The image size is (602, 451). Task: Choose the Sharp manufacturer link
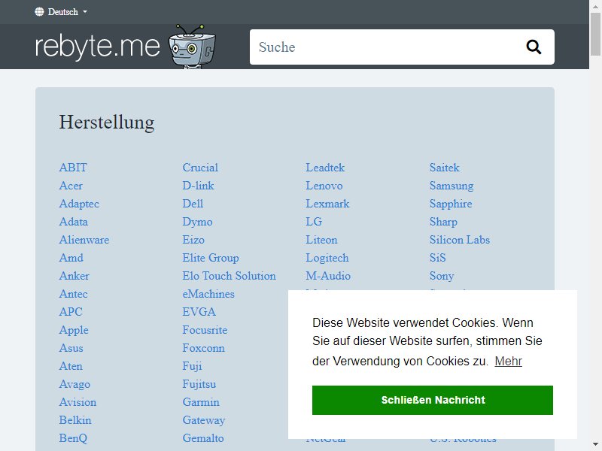(x=443, y=222)
